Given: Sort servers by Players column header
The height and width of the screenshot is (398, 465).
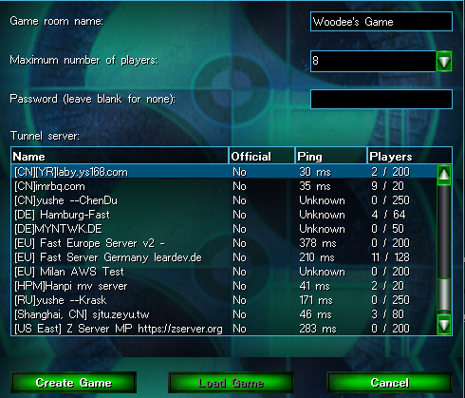Looking at the screenshot, I should coord(409,157).
